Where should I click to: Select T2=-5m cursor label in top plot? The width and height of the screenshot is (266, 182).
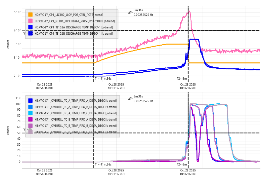pyautogui.click(x=182, y=79)
